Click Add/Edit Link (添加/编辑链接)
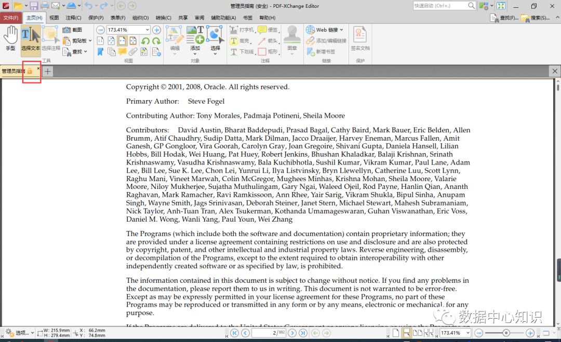The width and height of the screenshot is (561, 342). [x=326, y=41]
